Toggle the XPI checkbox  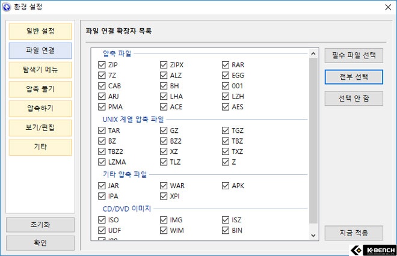point(164,196)
